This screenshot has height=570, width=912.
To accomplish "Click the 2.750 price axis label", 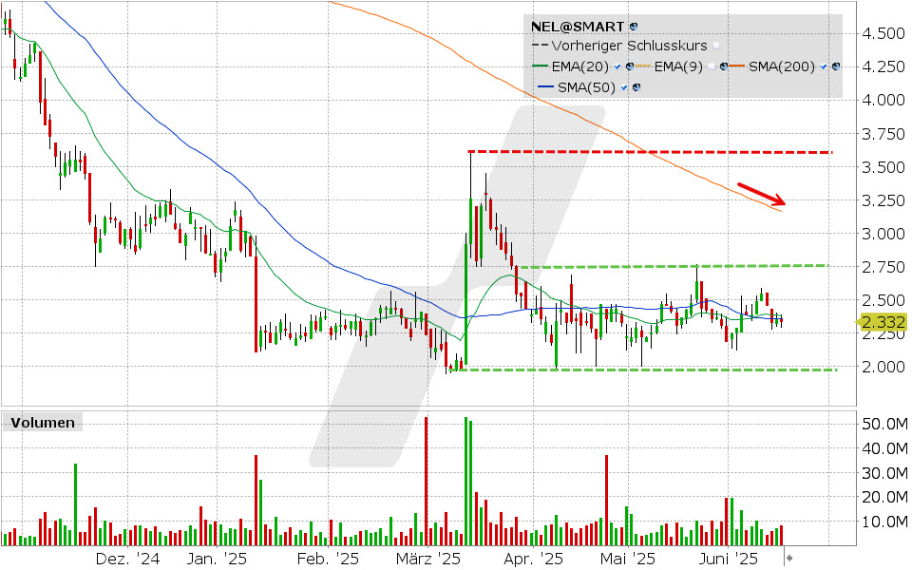I will (x=883, y=267).
